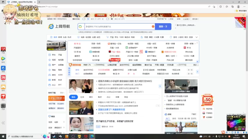Click 换一换 refresh button on the 游戏 row
This screenshot has width=248, height=139.
[190, 70]
